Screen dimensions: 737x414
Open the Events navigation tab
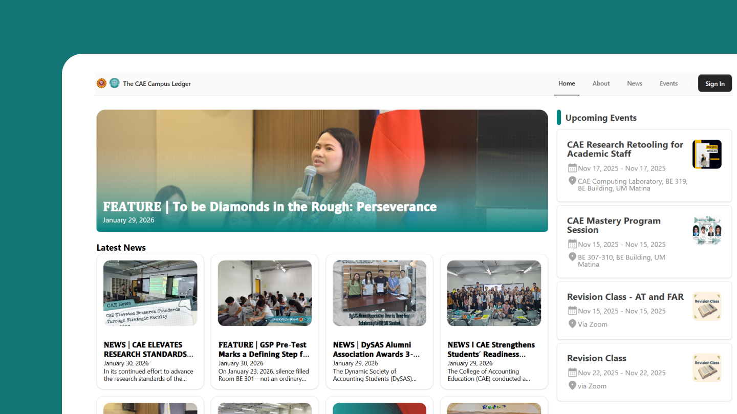(668, 83)
